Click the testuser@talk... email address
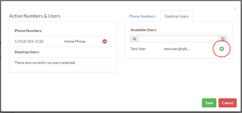242x113 pixels. pyautogui.click(x=177, y=49)
